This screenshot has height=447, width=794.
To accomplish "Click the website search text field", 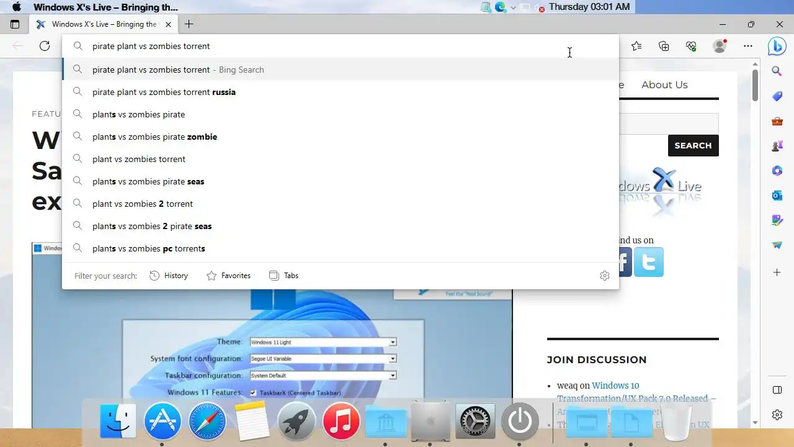I will 669,124.
